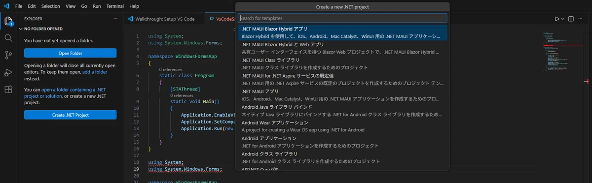Screen dimensions: 592x183
Task: Open the Edit menu
Action: (x=32, y=6)
